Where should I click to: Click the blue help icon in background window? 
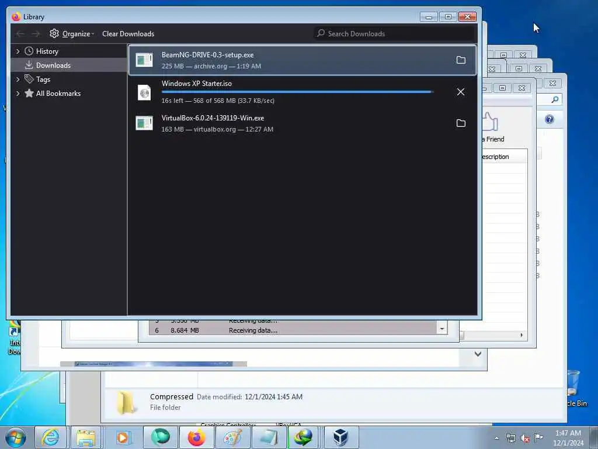click(x=549, y=119)
